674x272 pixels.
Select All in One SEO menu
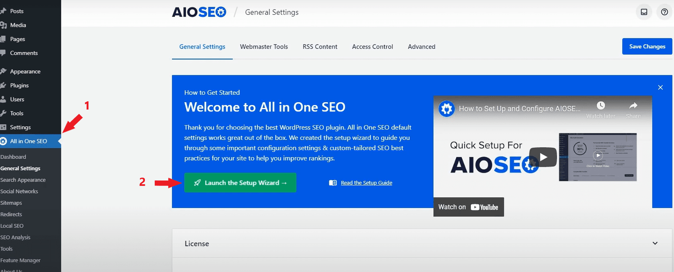[30, 141]
